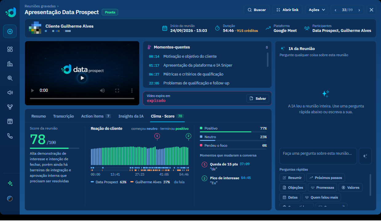Image resolution: width=381 pixels, height=221 pixels.
Task: Switch to the Resumo tab
Action: [38, 116]
